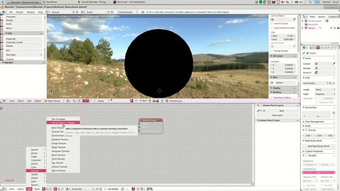Click New Layer in Grease Pencil panel
Viewport: 340px width, 191px height.
[x=277, y=116]
